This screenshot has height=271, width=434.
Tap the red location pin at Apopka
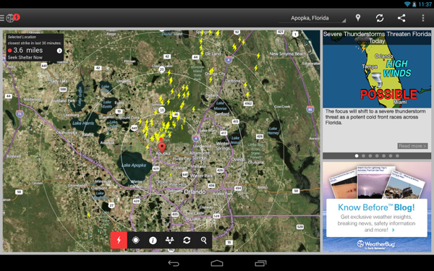pos(162,148)
